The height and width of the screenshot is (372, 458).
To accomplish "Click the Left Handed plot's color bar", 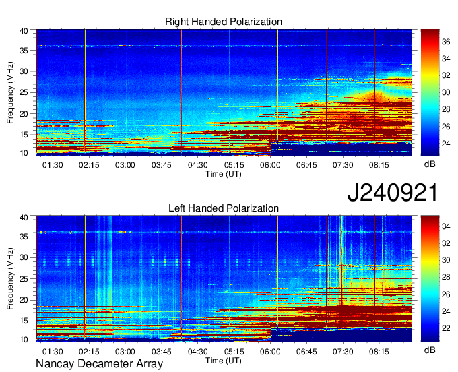I will pyautogui.click(x=430, y=279).
